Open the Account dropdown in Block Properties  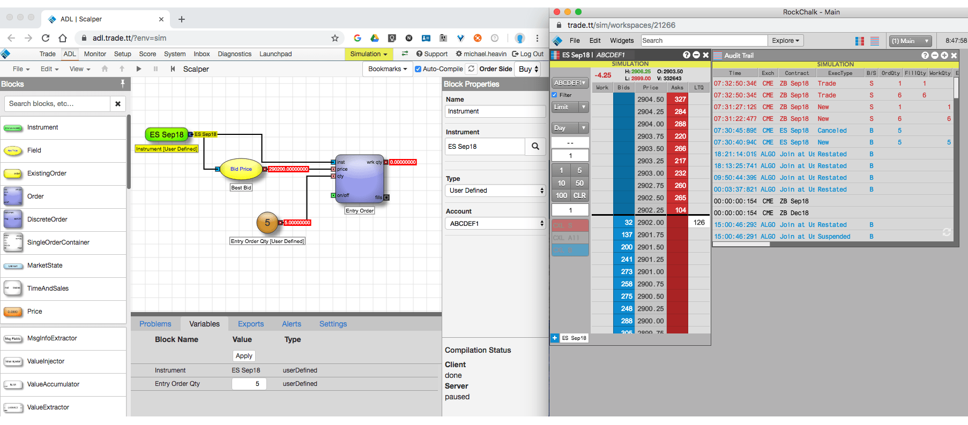[496, 224]
